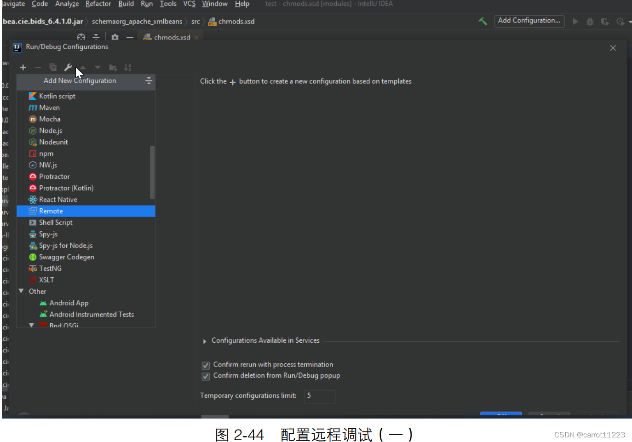Viewport: 632px width, 442px height.
Task: Click the Temporary configurations limit field
Action: (320, 396)
